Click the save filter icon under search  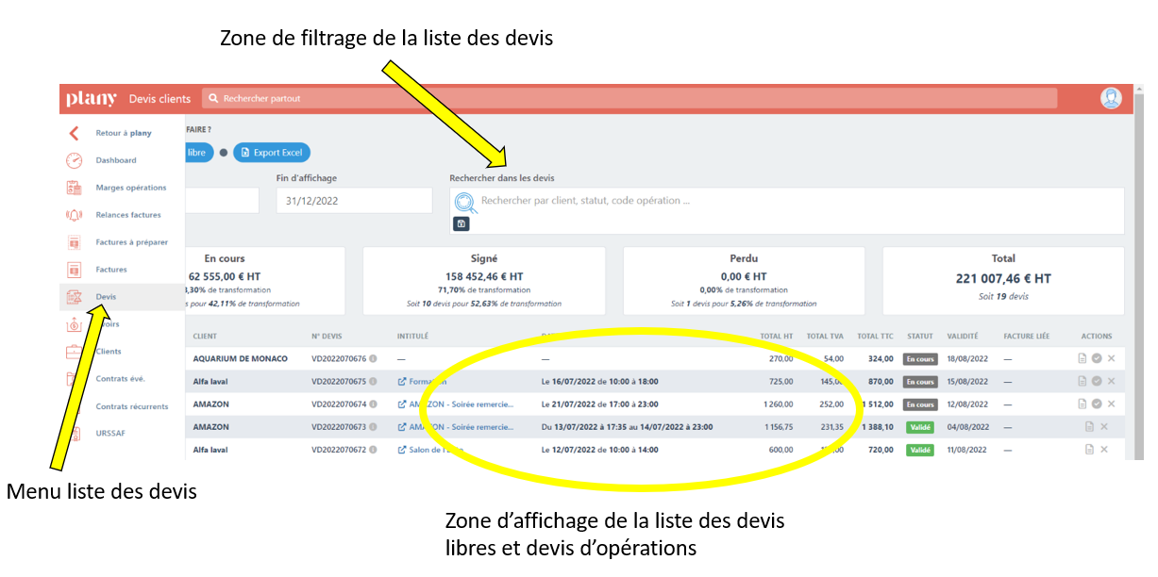pyautogui.click(x=462, y=224)
